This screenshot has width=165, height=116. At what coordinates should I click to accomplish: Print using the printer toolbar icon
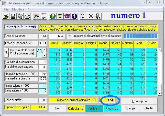(27, 16)
